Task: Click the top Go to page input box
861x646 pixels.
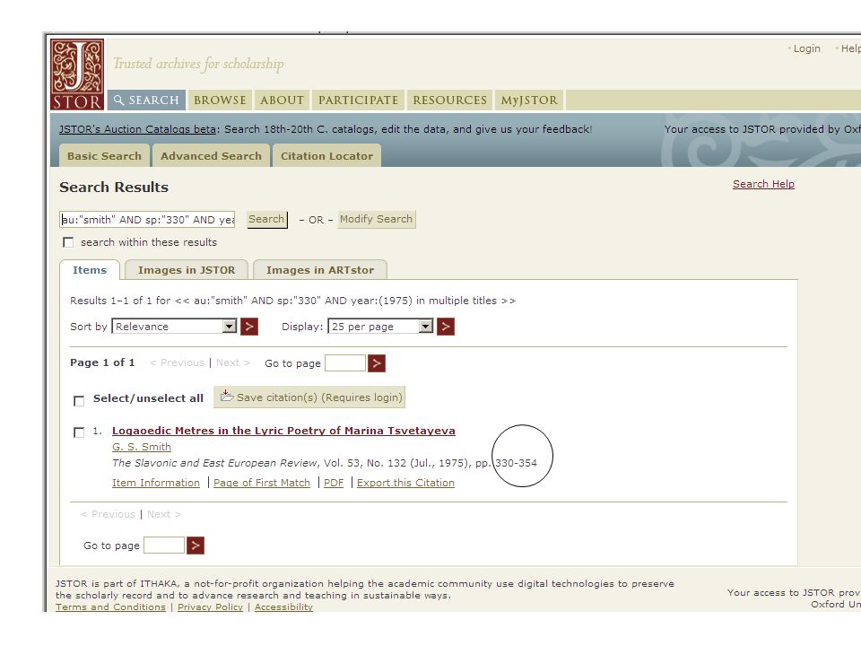Action: pyautogui.click(x=344, y=363)
